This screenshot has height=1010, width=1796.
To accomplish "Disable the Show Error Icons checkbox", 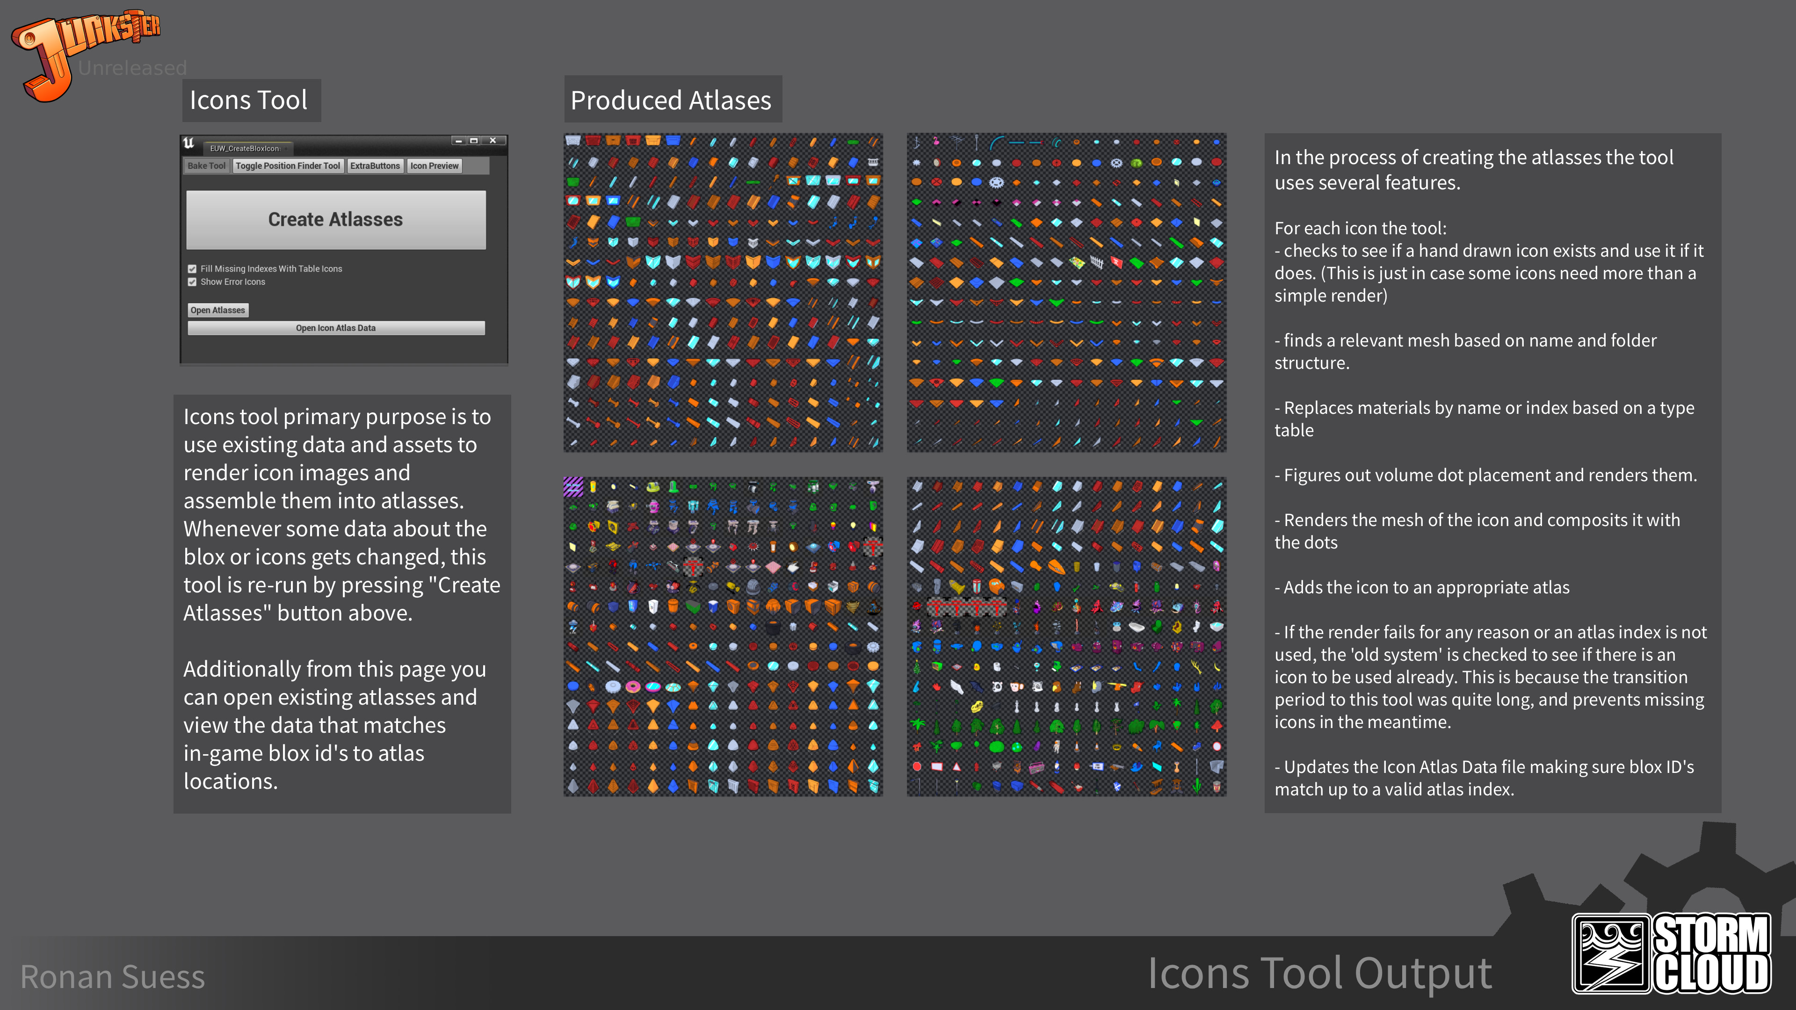I will click(192, 281).
